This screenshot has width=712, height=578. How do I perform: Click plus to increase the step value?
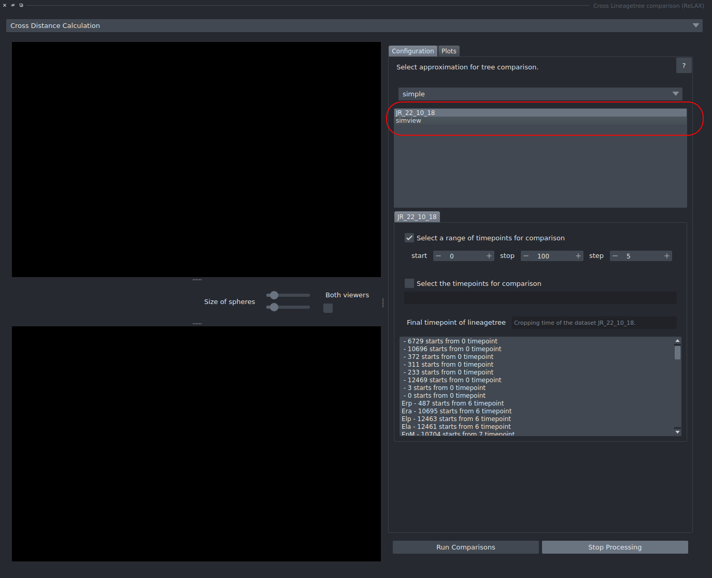pyautogui.click(x=667, y=255)
